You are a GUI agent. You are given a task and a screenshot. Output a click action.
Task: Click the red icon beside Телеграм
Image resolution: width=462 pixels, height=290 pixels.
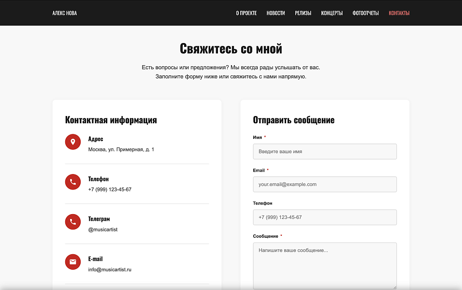pyautogui.click(x=73, y=222)
